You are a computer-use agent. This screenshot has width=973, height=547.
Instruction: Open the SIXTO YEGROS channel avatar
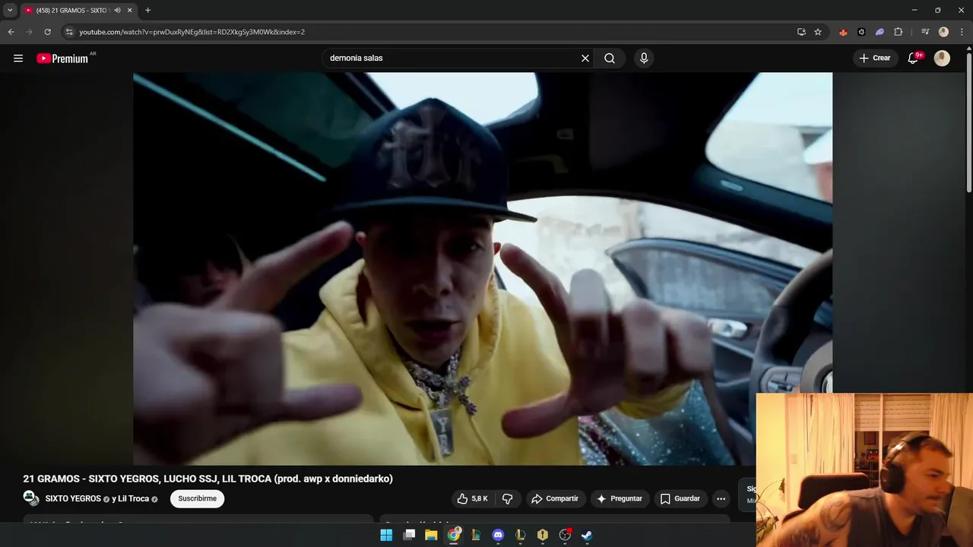pos(30,498)
